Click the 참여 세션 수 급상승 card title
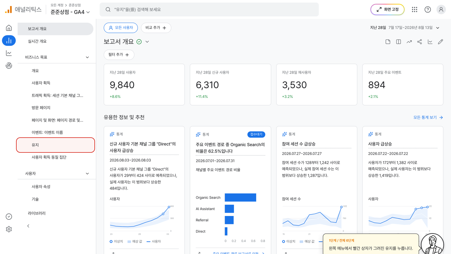This screenshot has width=451, height=254. pos(299,144)
